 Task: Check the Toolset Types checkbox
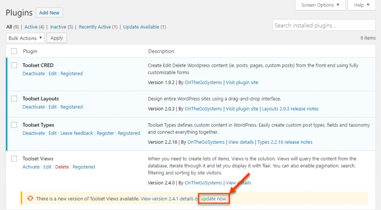(x=14, y=125)
